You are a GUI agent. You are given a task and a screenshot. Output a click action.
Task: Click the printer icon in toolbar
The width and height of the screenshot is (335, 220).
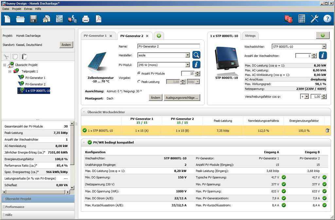click(86, 19)
